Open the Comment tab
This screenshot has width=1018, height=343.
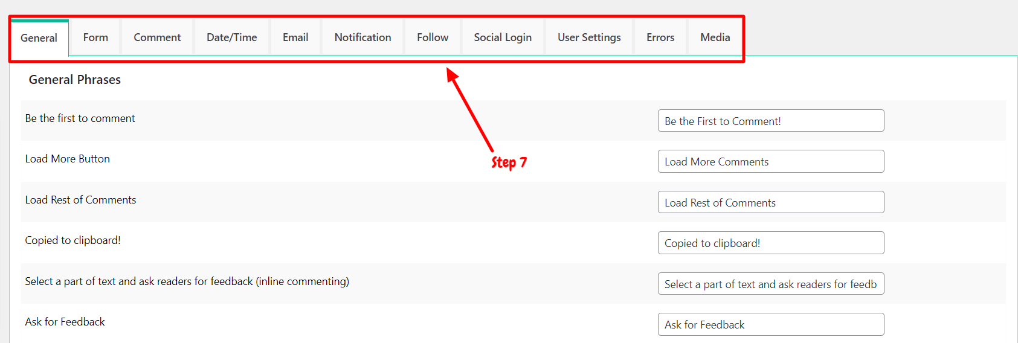pyautogui.click(x=157, y=37)
